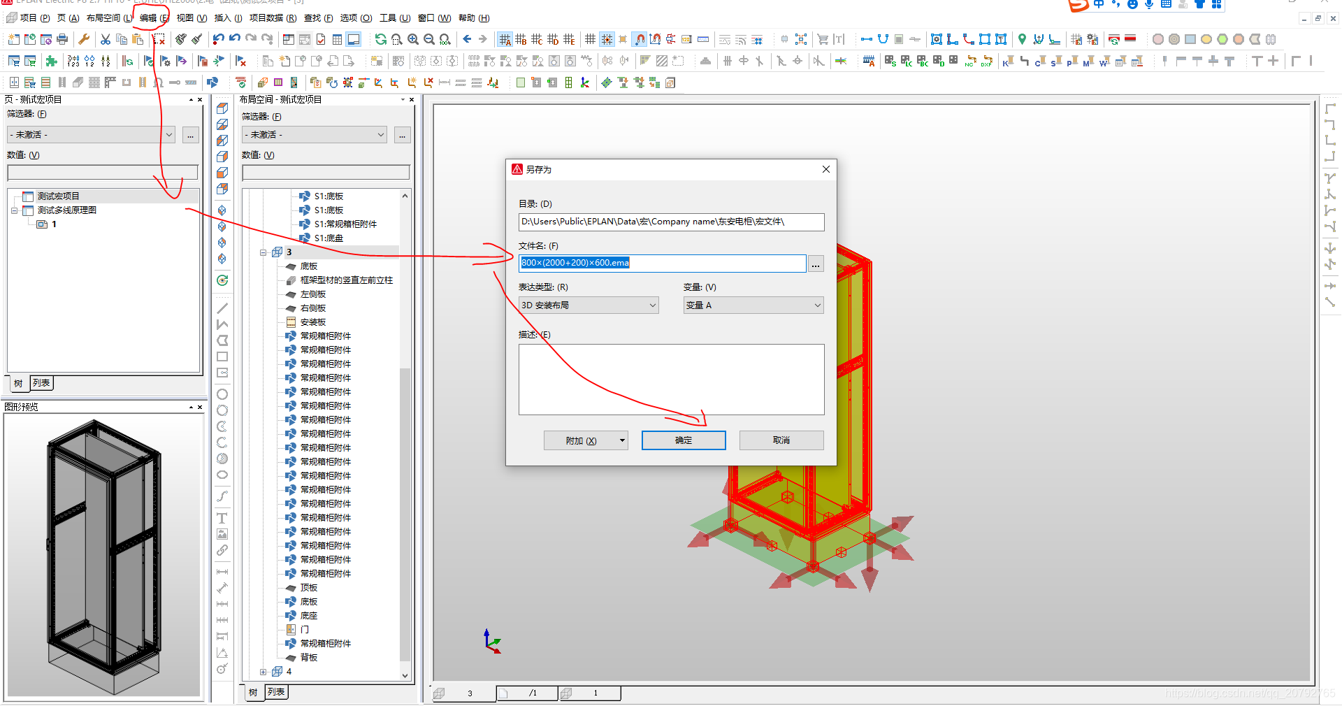The width and height of the screenshot is (1342, 706).
Task: Open the 变量 A dropdown
Action: (x=753, y=305)
